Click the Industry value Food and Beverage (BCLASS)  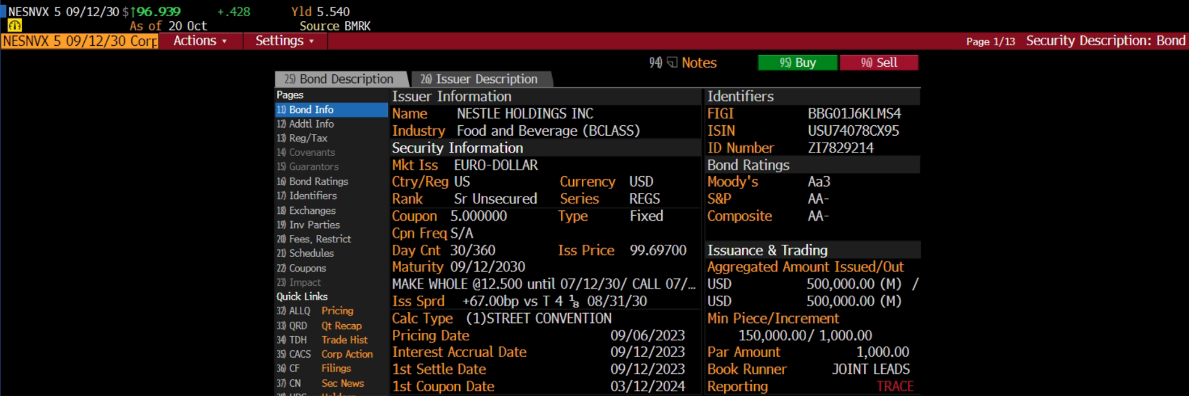548,131
